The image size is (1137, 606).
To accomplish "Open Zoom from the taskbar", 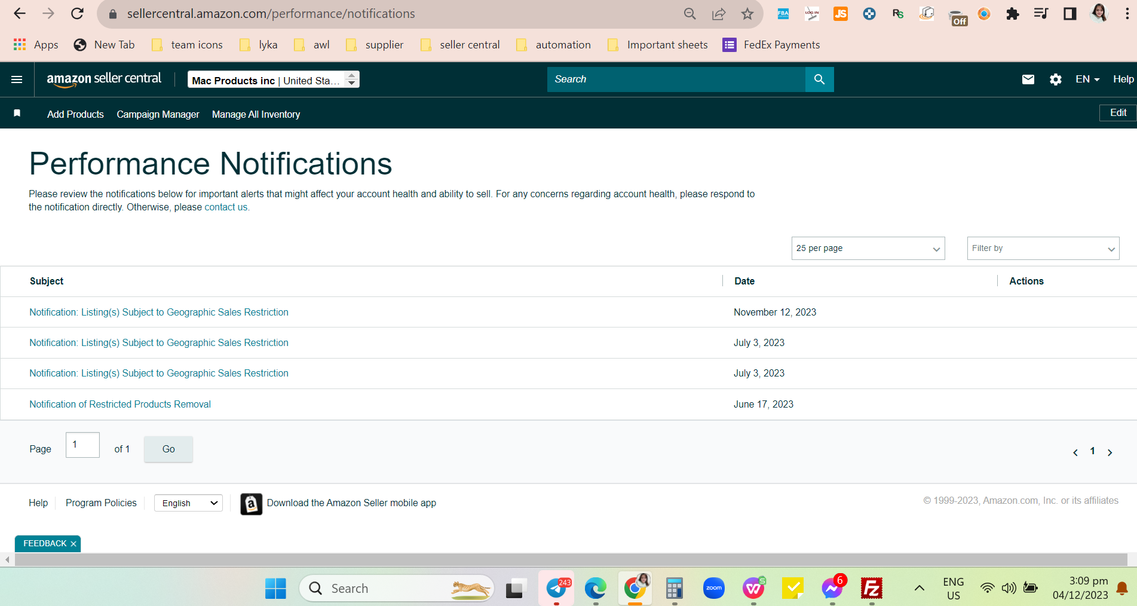I will 714,589.
